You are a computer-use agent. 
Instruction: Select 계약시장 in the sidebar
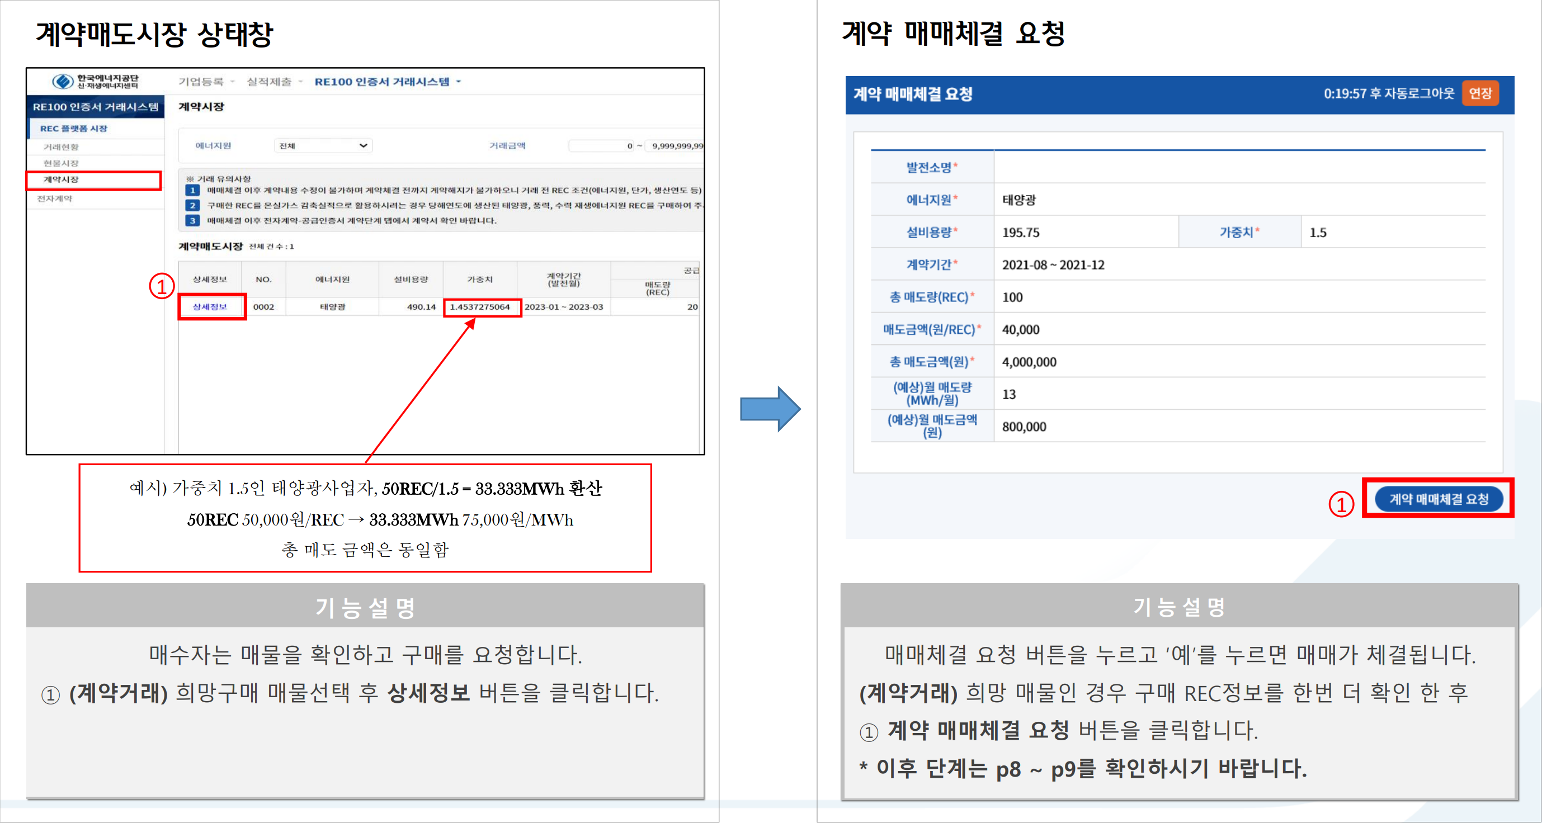(x=61, y=179)
